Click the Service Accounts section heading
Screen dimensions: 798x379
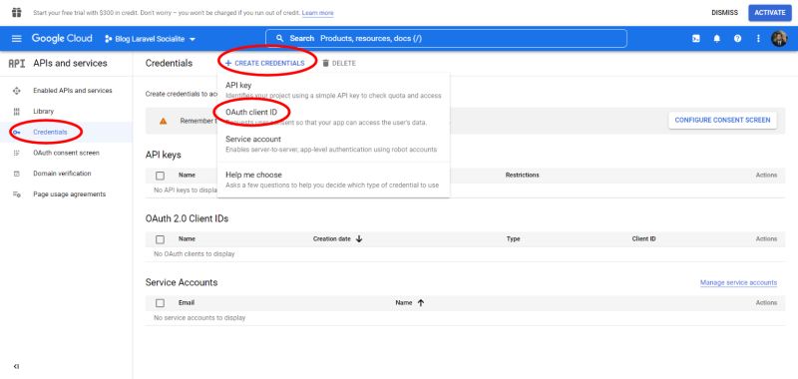click(182, 282)
